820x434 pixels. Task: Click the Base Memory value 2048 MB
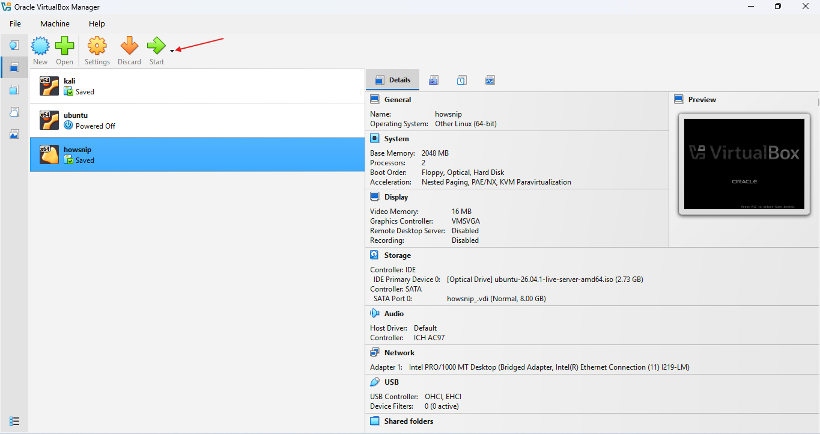(x=435, y=153)
